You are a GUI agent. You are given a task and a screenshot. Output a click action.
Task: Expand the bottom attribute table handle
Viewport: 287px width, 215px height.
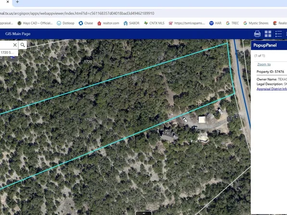(143, 213)
